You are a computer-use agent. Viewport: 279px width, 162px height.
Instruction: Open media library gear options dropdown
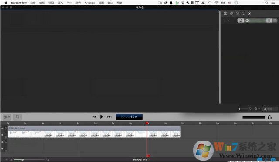click(257, 109)
